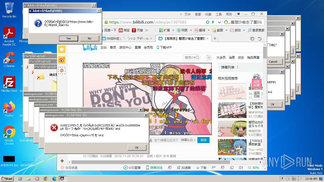The image size is (324, 182).
Task: Click the tab list window icon
Action: point(252,39)
